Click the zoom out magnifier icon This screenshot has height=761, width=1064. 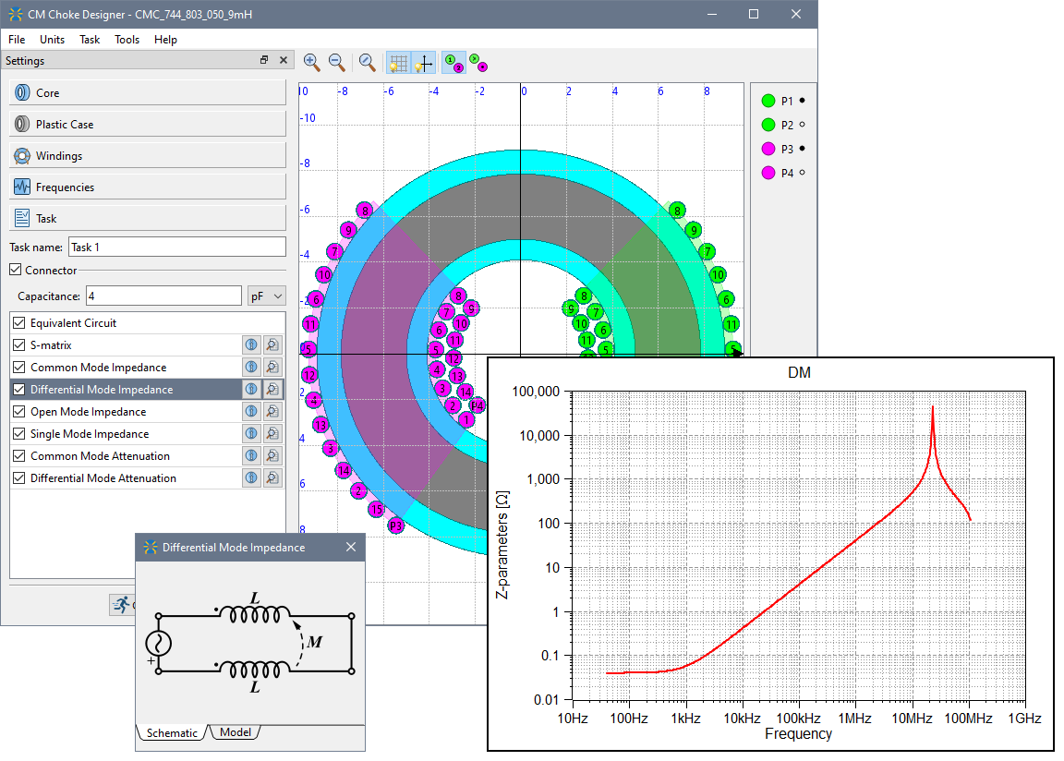click(337, 62)
